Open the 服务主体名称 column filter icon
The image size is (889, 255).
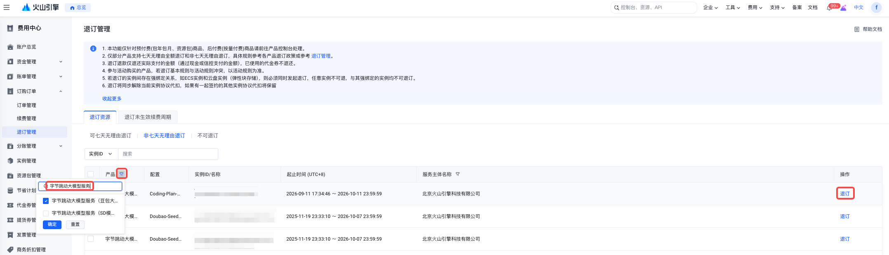pos(457,174)
